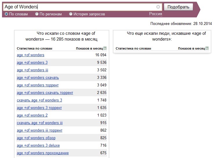Open the age +of wonders 3 link
Screen dimensions: 214x158
[x=32, y=63]
